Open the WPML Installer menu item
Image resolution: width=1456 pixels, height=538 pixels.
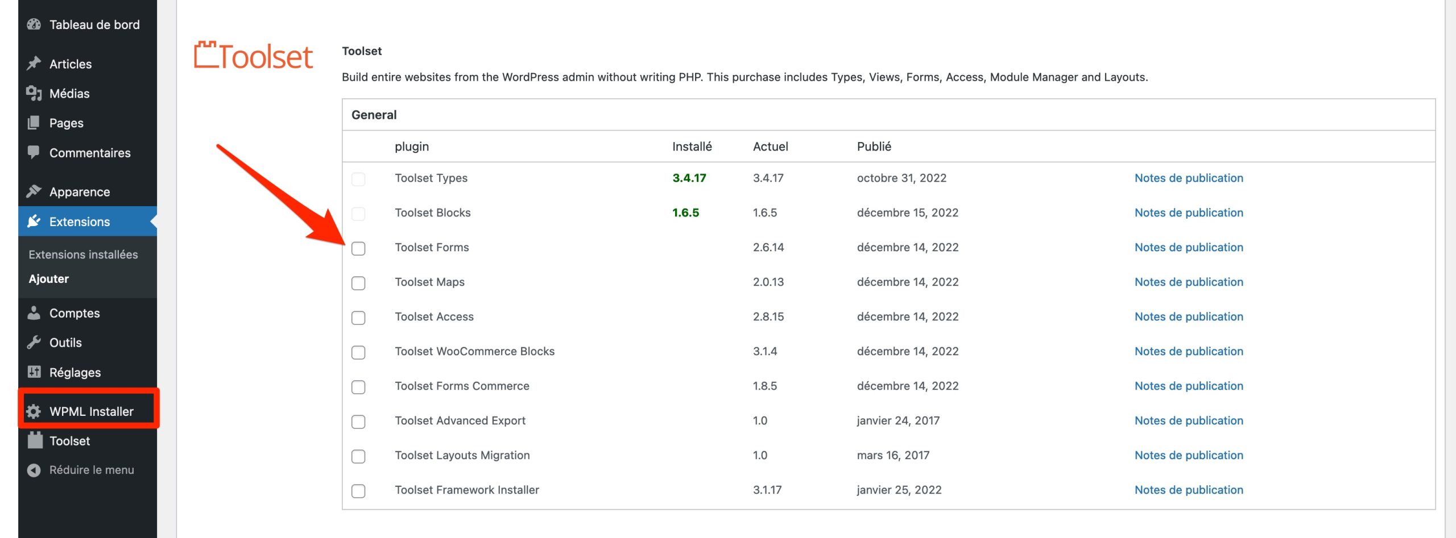tap(88, 411)
